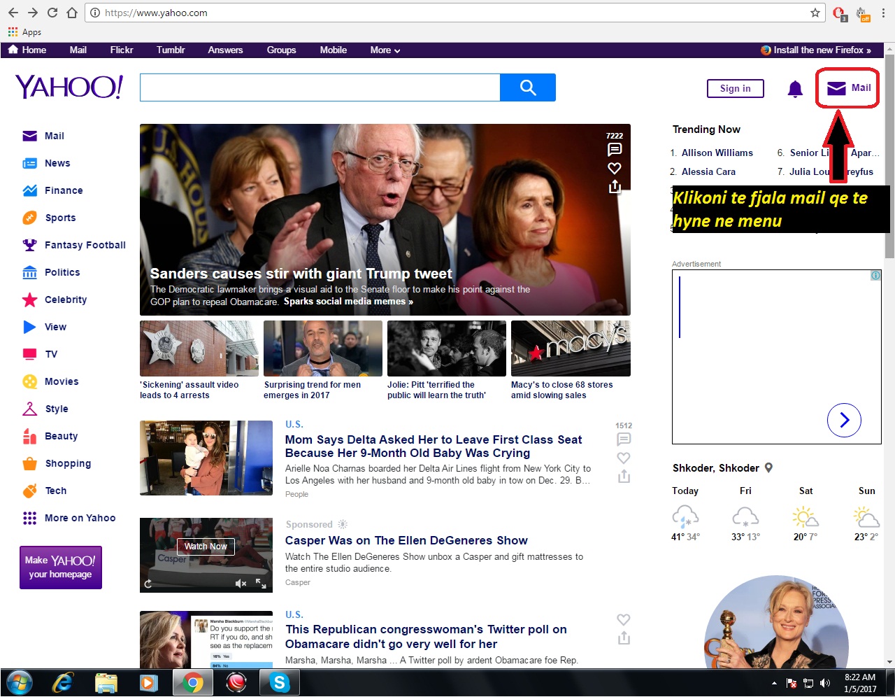
Task: Open Skype from the taskbar
Action: pyautogui.click(x=279, y=682)
